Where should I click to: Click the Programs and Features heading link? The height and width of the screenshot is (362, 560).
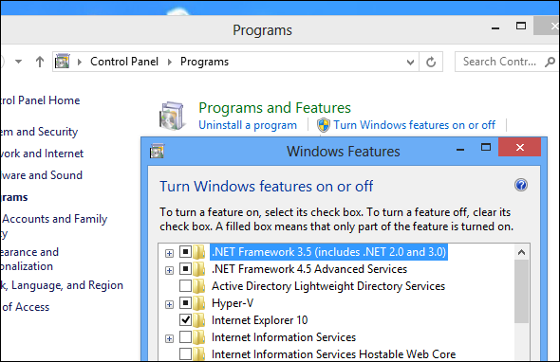coord(274,108)
